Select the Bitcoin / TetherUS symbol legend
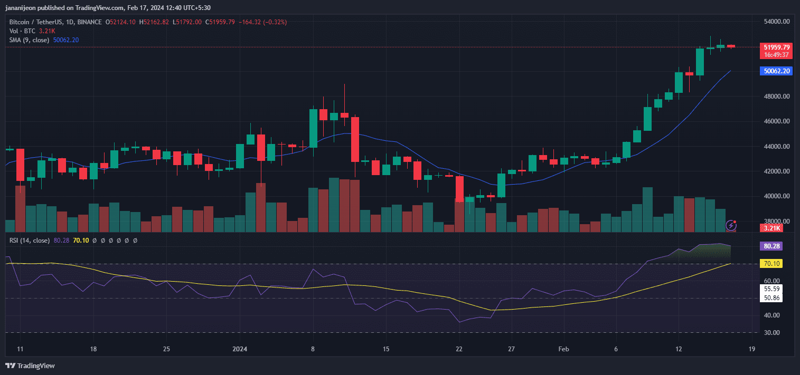Image resolution: width=800 pixels, height=375 pixels. (x=56, y=22)
